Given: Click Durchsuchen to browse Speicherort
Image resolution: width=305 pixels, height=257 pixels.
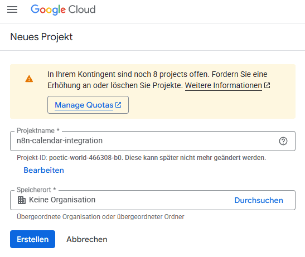Looking at the screenshot, I should 259,200.
